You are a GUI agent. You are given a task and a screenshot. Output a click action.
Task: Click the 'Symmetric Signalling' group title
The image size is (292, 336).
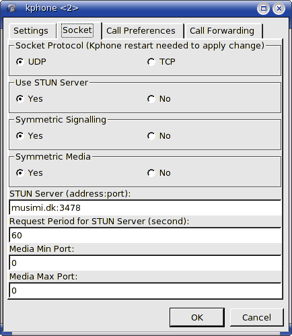tap(61, 120)
